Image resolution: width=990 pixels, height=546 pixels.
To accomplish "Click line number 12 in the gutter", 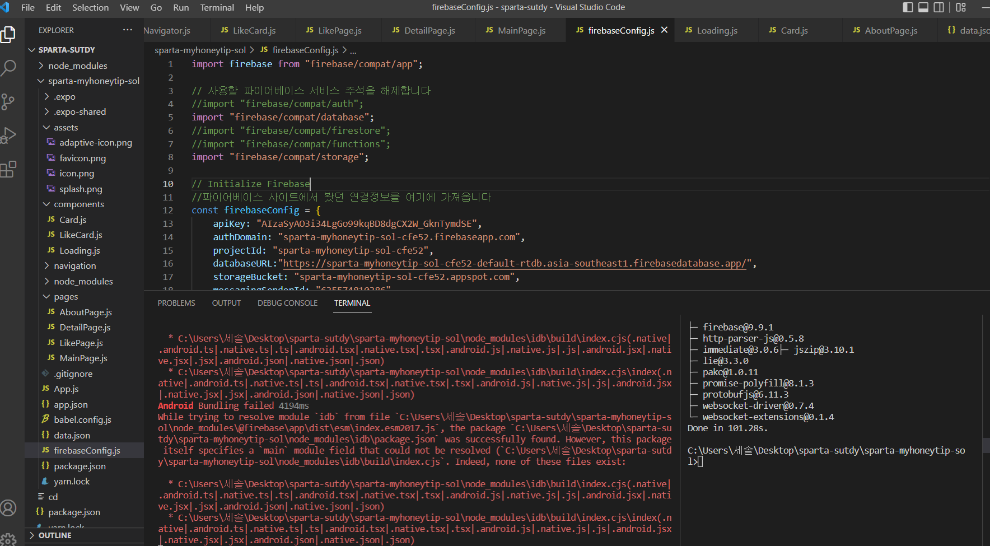I will (168, 210).
